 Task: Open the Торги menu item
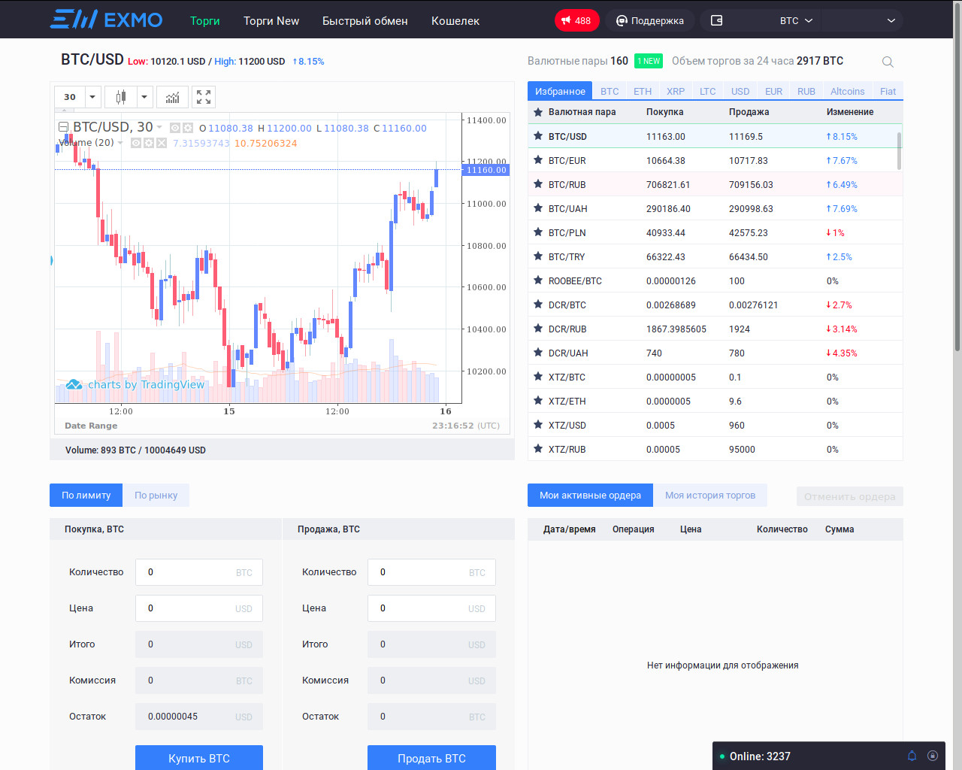click(x=205, y=21)
